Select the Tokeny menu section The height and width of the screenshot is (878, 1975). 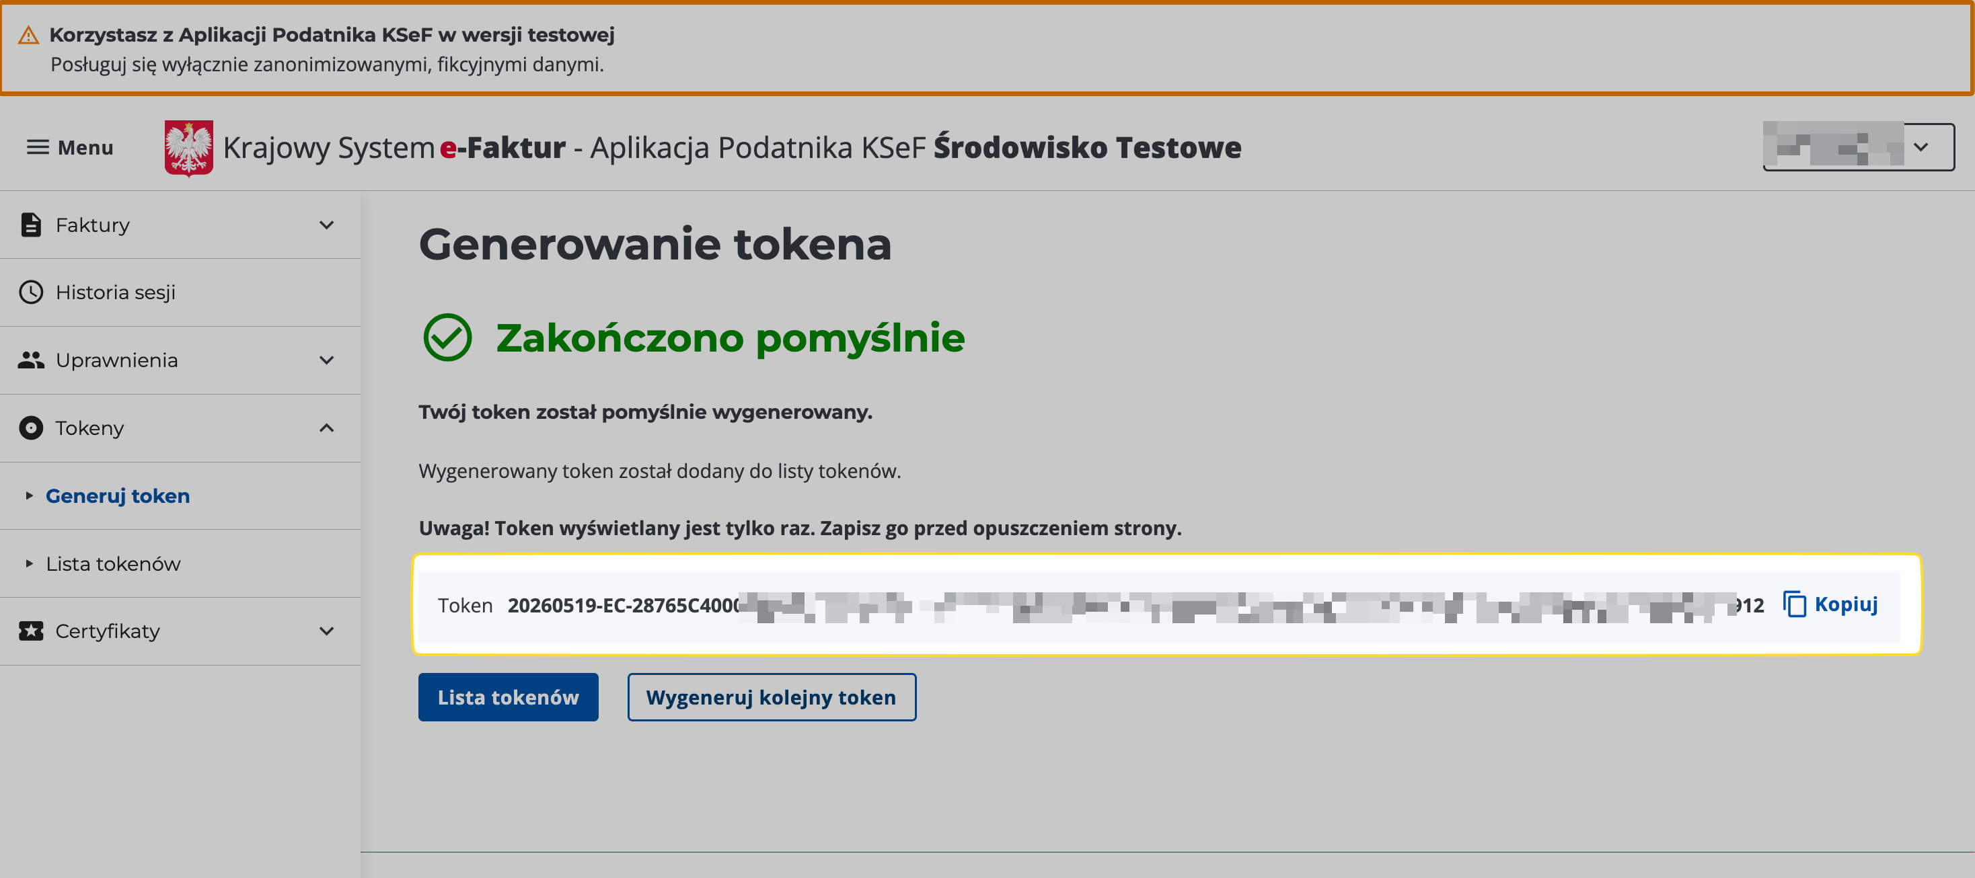click(180, 428)
